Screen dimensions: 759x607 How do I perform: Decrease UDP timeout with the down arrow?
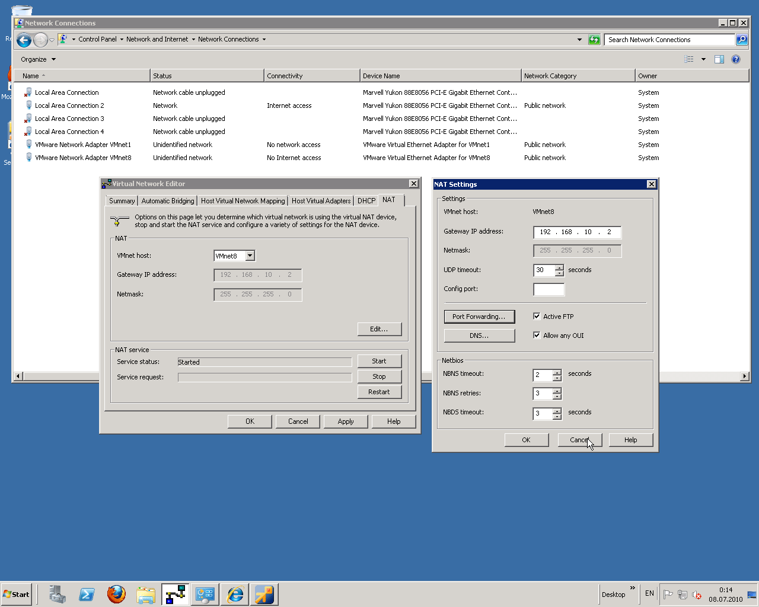(559, 273)
